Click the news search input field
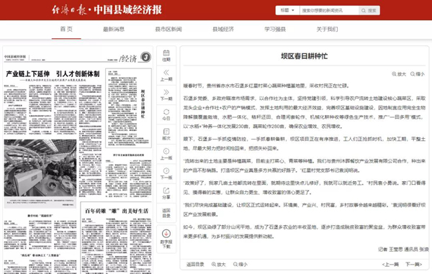Screen dimensions: 432x274 [x=329, y=11]
